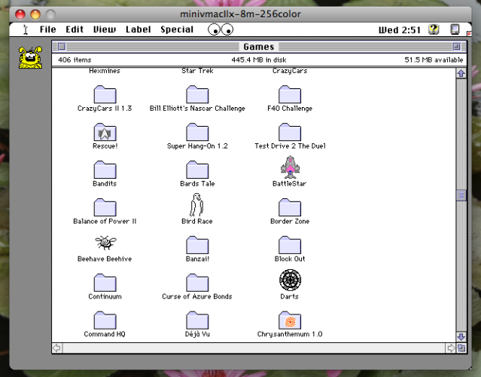Click the Hexmines label
This screenshot has height=377, width=481.
coord(105,71)
